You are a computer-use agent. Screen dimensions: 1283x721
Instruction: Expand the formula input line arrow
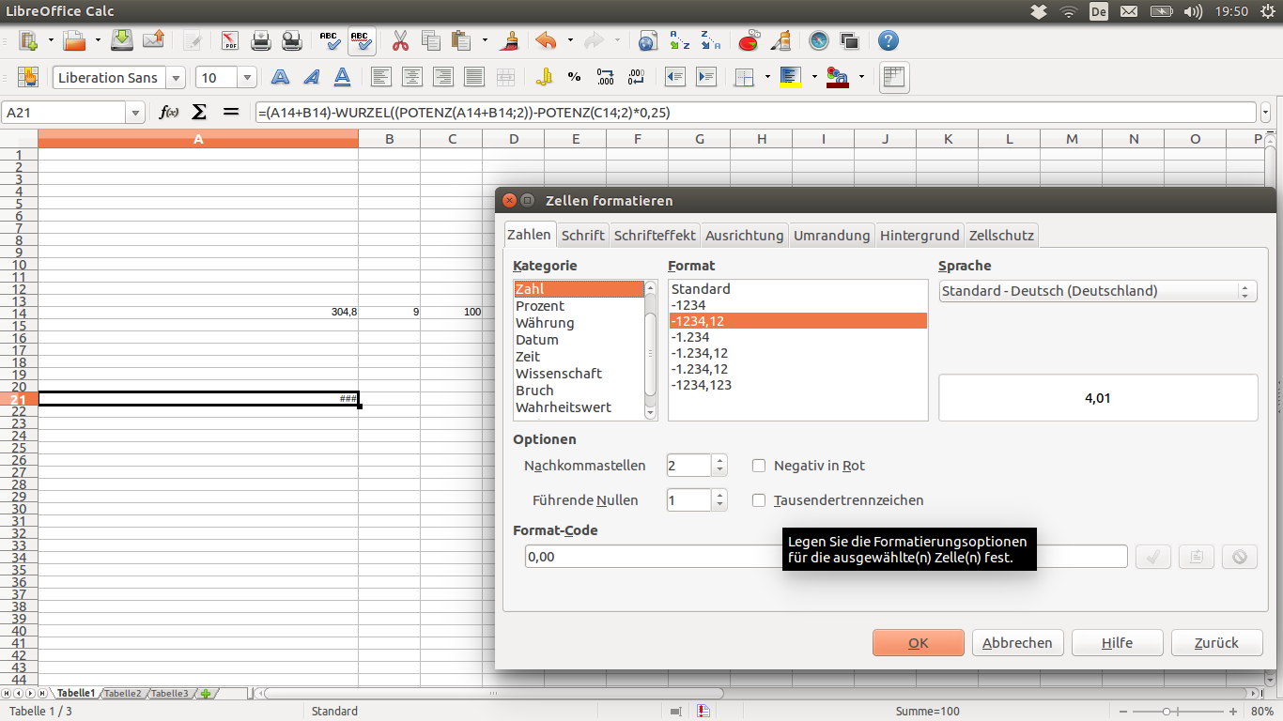tap(1265, 113)
